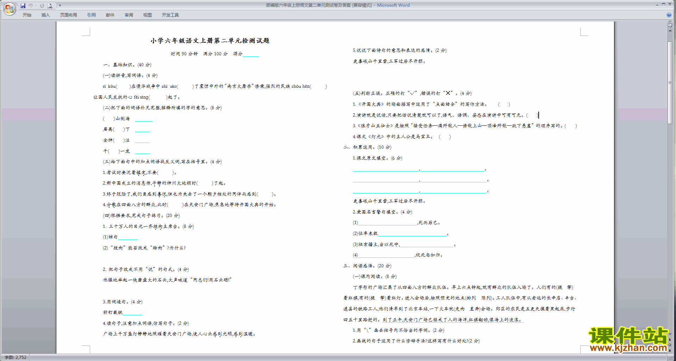676x361 pixels.
Task: Click the text (一)课内阅读。(8 分)
Action: coord(375,277)
